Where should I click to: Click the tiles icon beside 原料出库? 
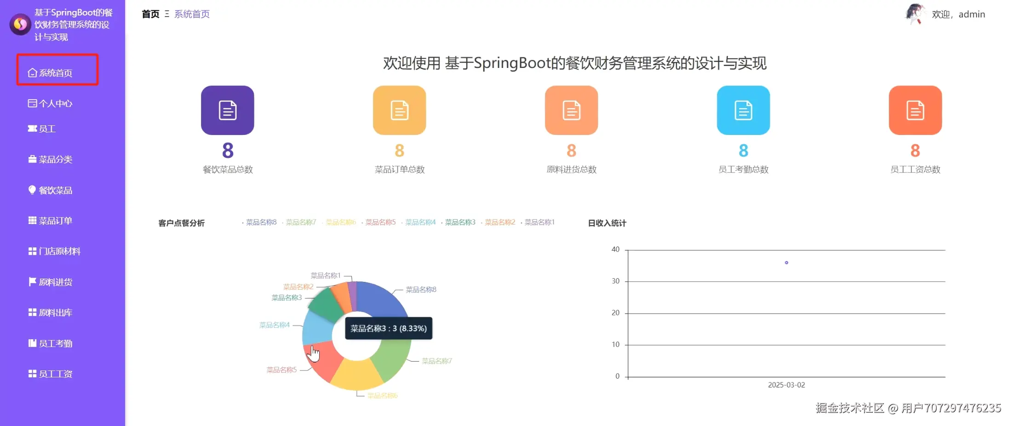pyautogui.click(x=32, y=312)
